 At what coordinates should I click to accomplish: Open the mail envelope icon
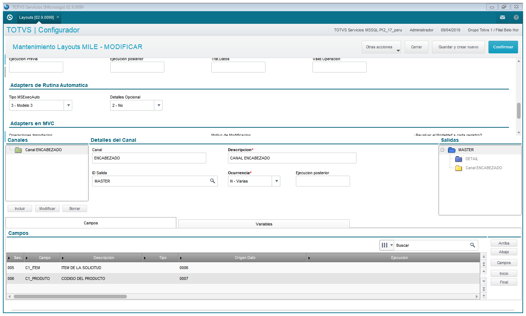(x=503, y=17)
